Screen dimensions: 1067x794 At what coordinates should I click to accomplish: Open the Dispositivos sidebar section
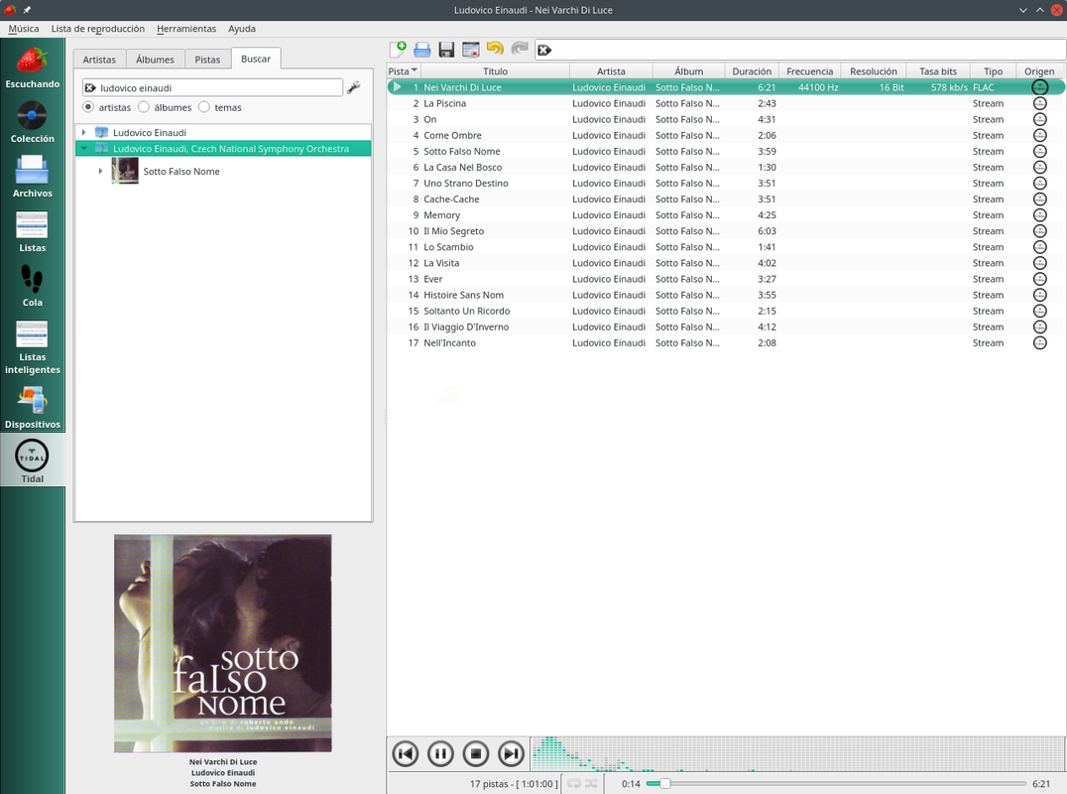[32, 407]
